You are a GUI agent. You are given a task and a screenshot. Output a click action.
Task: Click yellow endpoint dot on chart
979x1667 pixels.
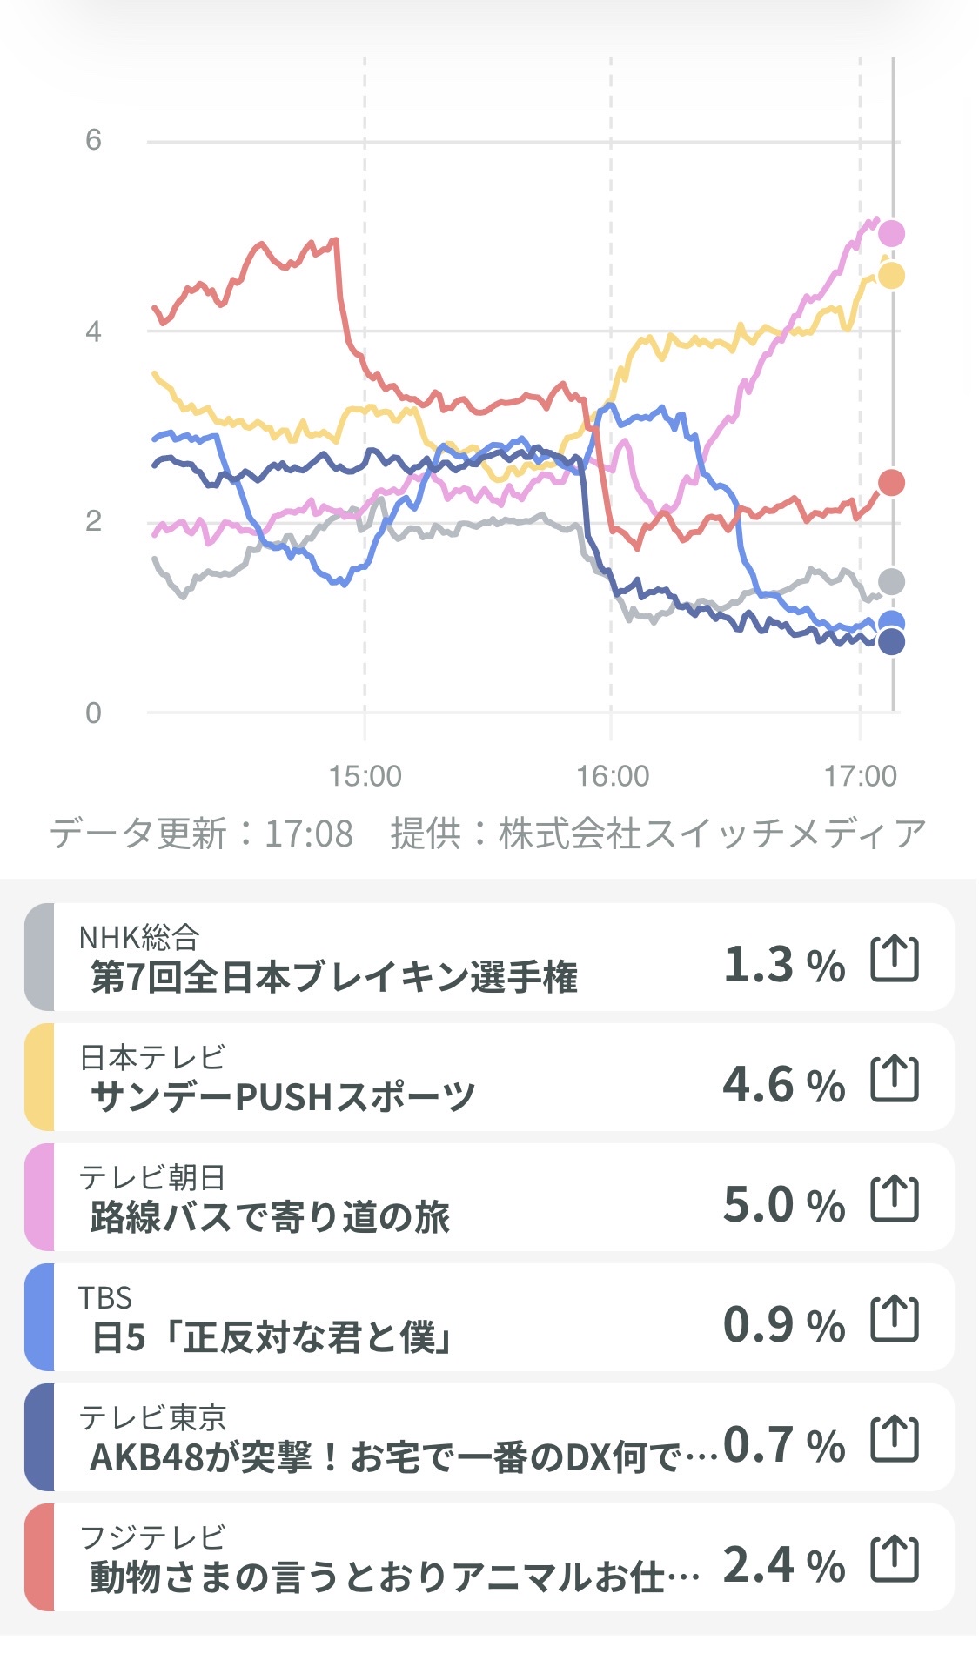tap(891, 276)
